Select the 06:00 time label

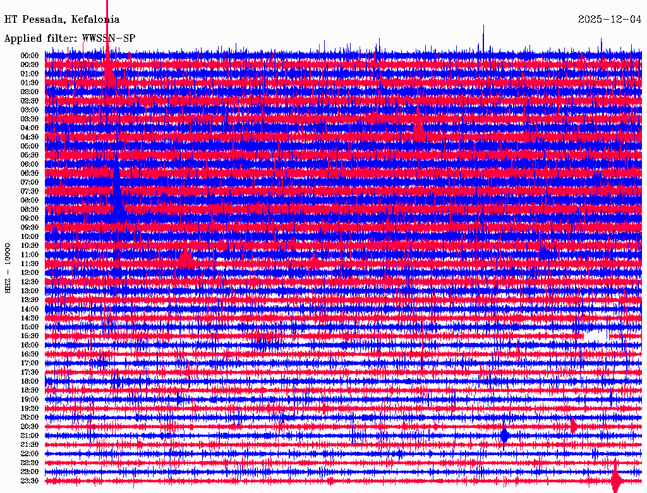[x=30, y=164]
